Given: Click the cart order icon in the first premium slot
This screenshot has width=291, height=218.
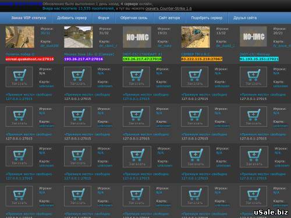Looking at the screenshot, I should (19, 77).
